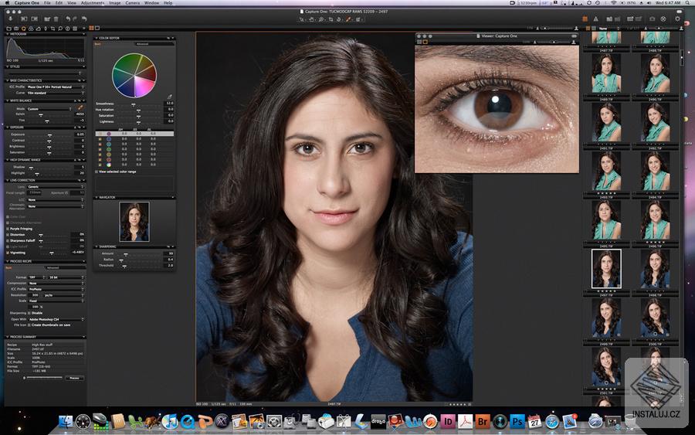
Task: Open the Metadata info tool tab
Action: click(x=67, y=29)
